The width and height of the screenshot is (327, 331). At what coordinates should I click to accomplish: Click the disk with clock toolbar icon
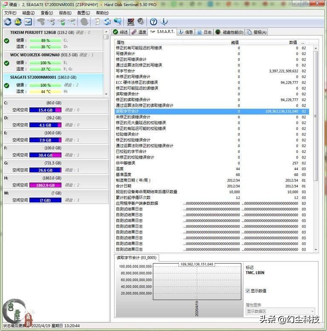[51, 22]
